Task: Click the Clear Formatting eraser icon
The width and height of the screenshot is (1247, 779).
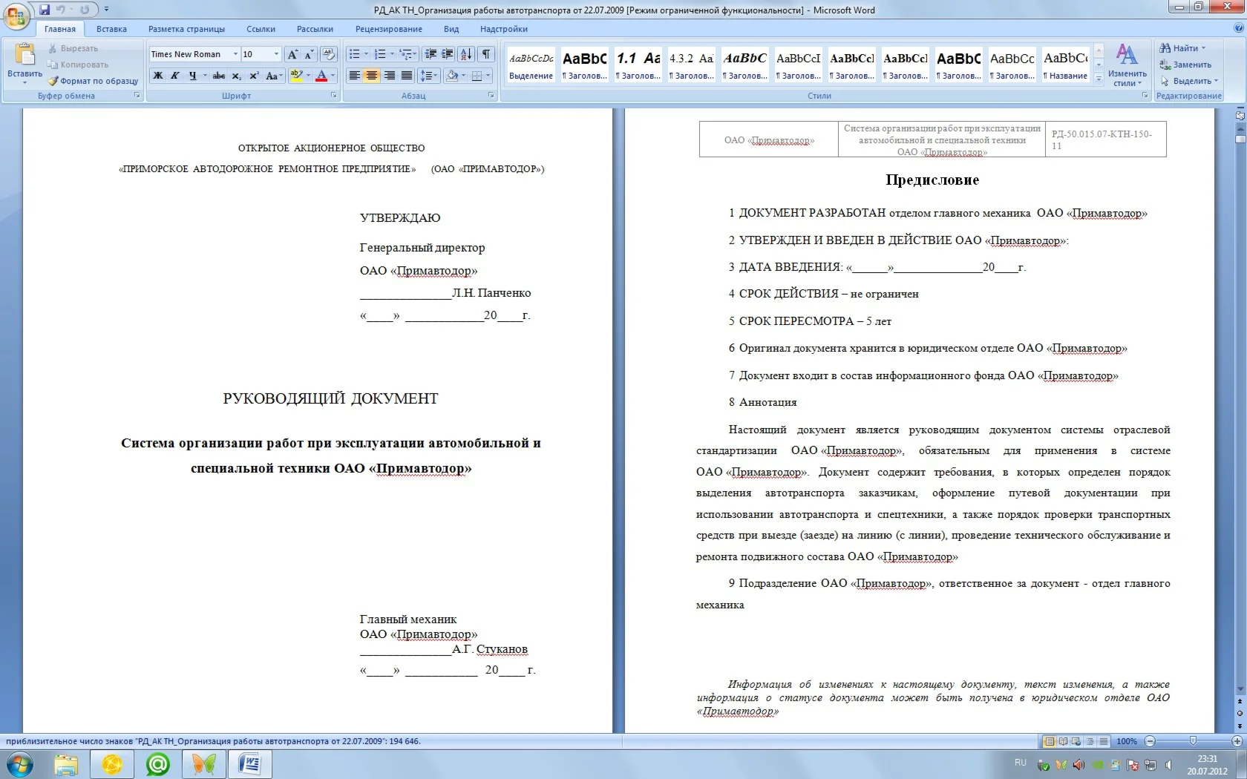Action: coord(329,54)
